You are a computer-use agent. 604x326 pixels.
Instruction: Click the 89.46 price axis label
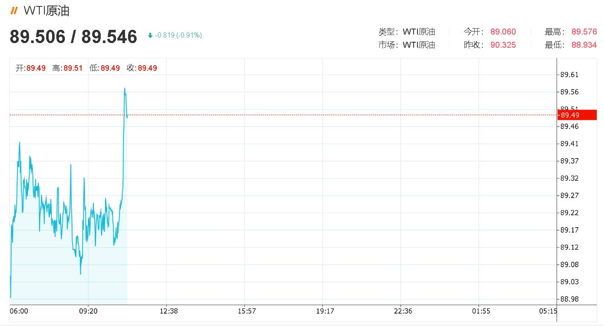pos(569,126)
